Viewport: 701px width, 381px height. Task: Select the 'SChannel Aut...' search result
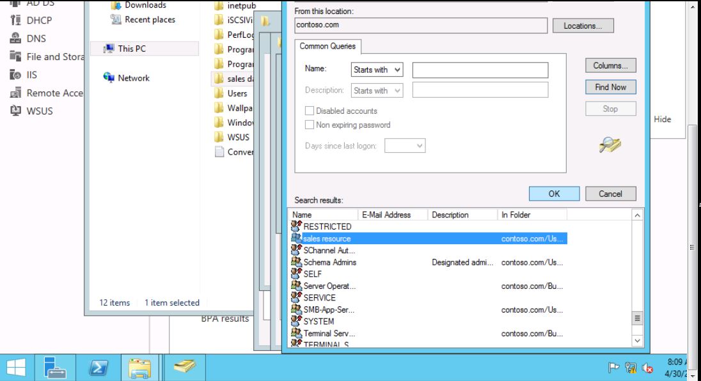(429, 250)
